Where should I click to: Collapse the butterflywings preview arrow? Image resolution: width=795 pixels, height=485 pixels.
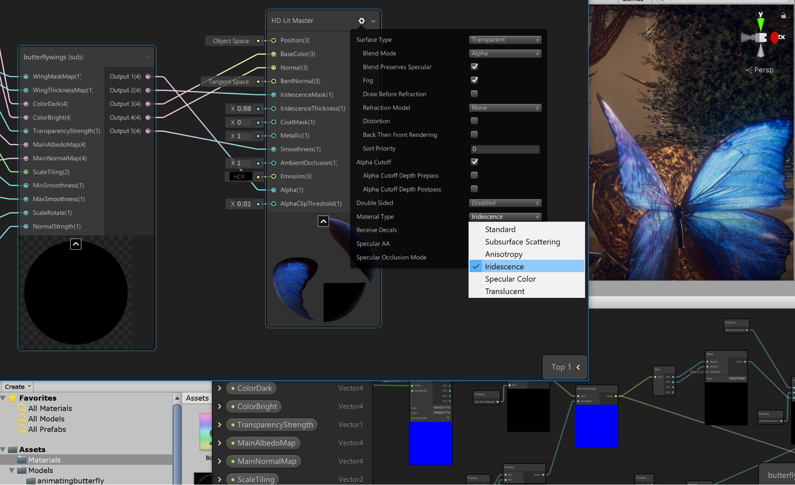pos(76,244)
